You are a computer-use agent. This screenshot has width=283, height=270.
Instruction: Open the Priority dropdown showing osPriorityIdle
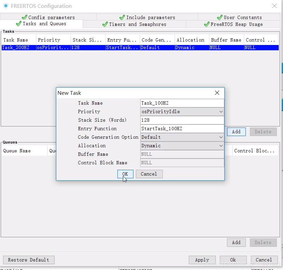[x=182, y=111]
